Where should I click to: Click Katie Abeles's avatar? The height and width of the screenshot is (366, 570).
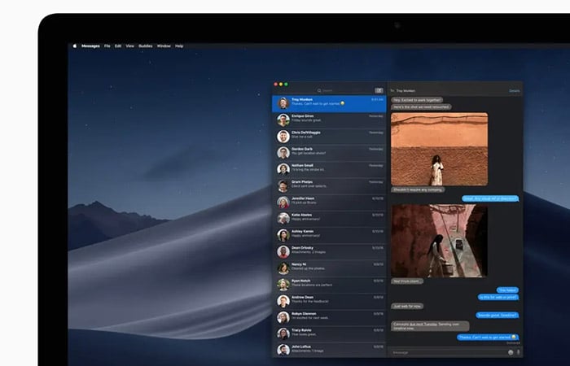point(283,219)
